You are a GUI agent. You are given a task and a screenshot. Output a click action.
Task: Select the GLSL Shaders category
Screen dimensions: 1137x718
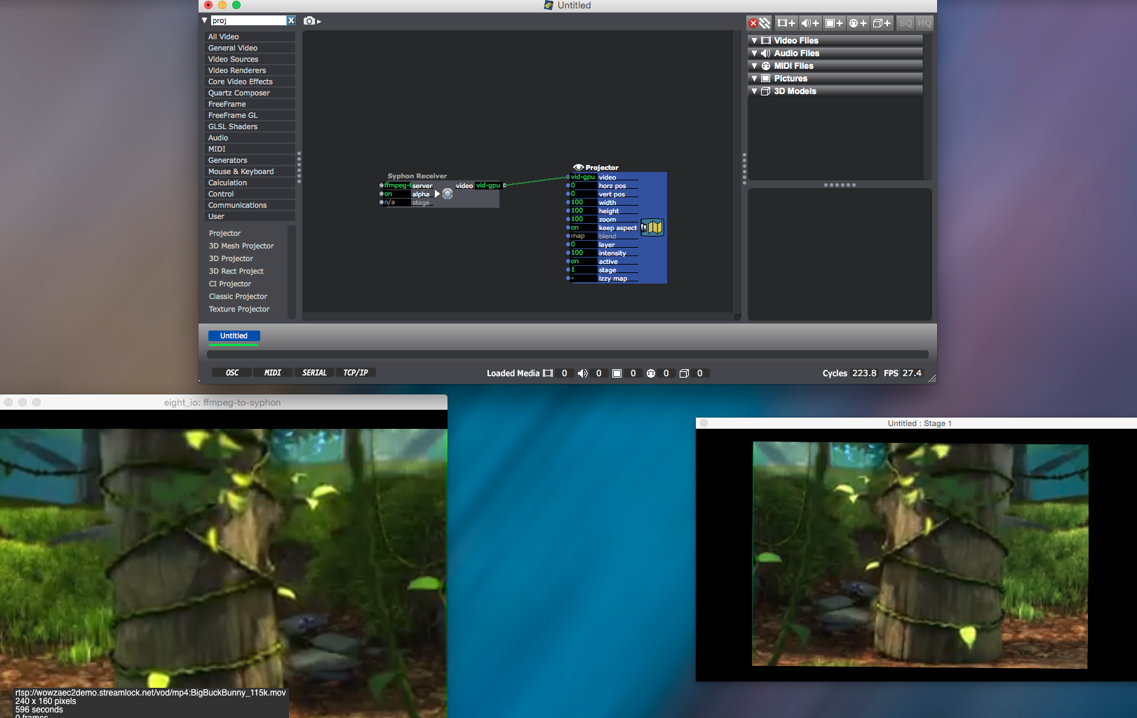click(x=250, y=126)
